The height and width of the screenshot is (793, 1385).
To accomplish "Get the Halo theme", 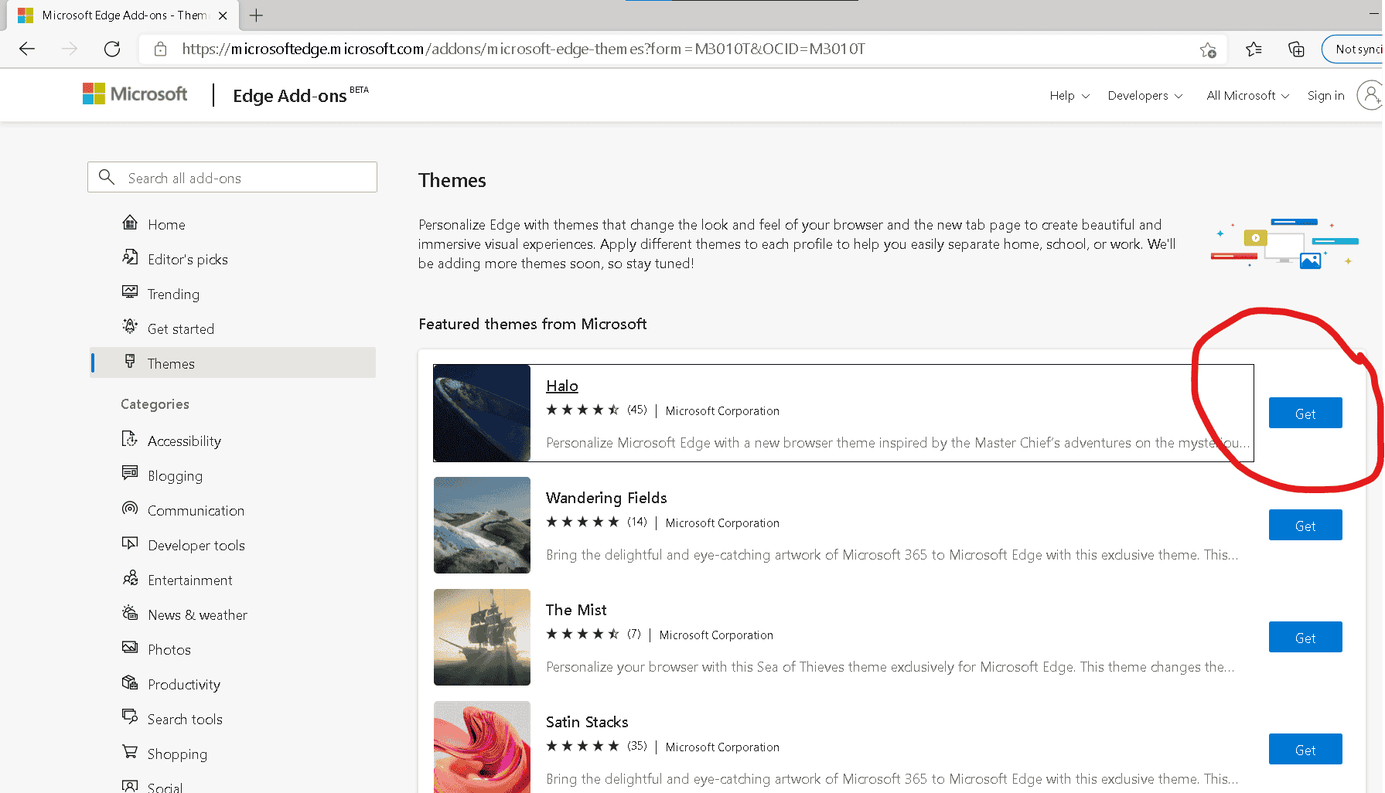I will pos(1305,414).
